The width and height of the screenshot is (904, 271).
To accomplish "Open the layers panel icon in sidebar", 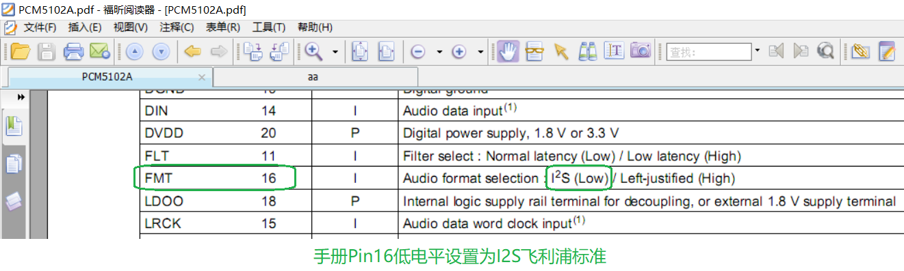I will click(x=14, y=201).
